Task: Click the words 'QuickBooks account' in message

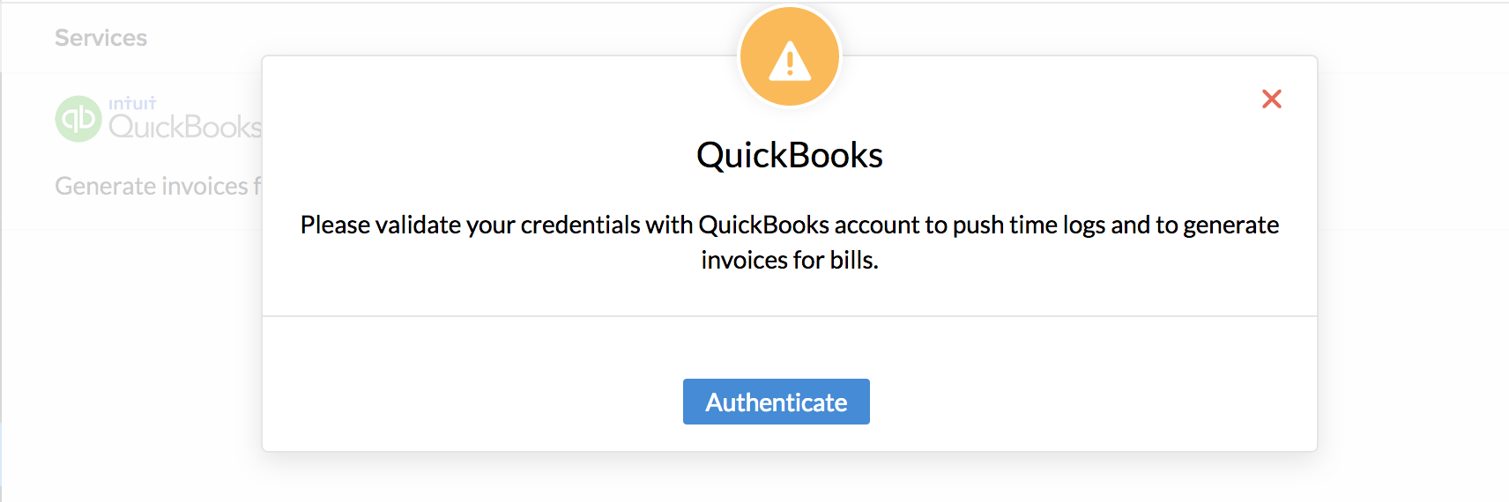Action: point(808,225)
